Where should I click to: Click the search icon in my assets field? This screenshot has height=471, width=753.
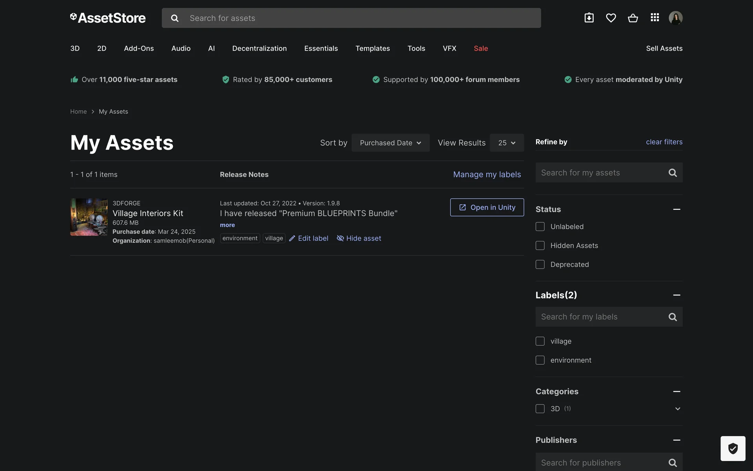click(x=673, y=173)
